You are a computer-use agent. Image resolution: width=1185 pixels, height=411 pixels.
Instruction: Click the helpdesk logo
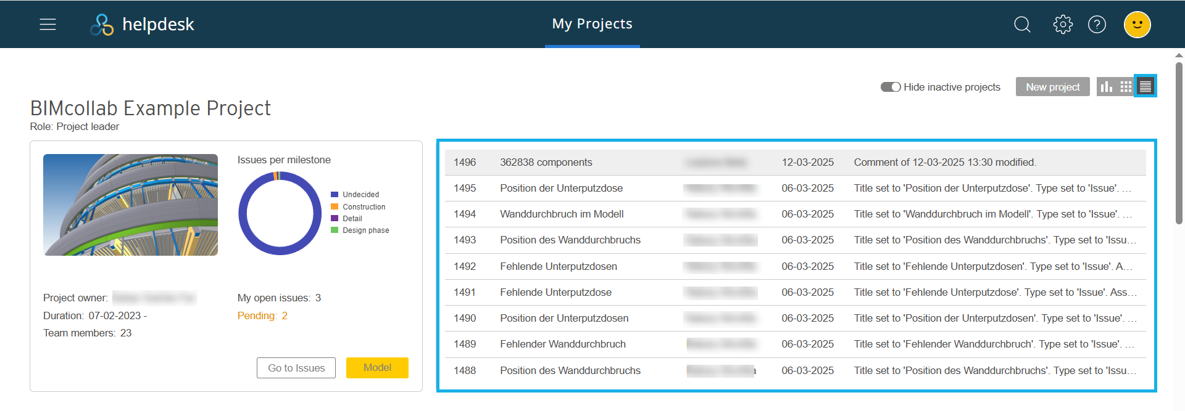[142, 24]
